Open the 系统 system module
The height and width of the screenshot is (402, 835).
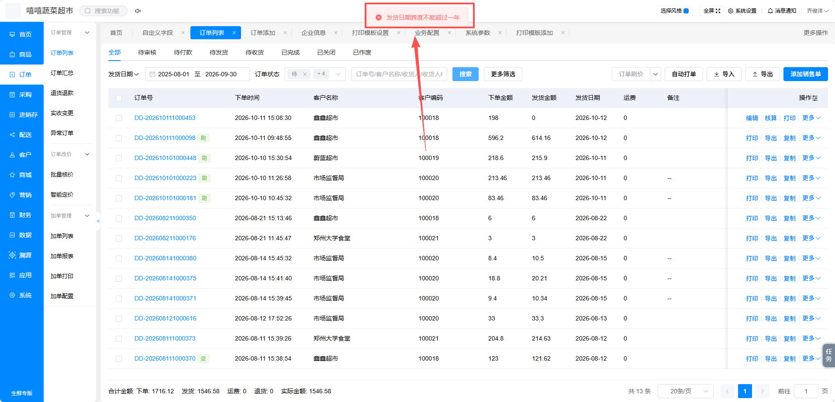coord(22,295)
